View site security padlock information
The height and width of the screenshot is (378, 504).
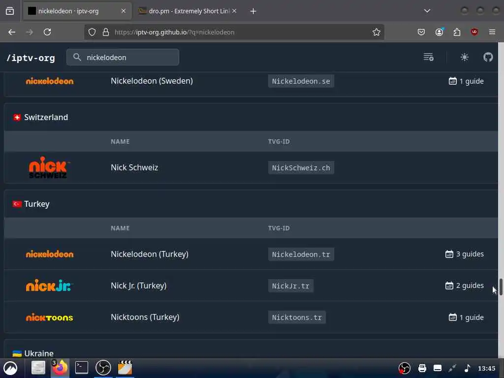(x=106, y=32)
